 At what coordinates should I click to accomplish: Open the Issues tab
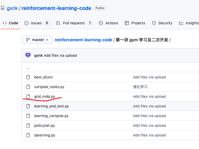[x=37, y=23]
